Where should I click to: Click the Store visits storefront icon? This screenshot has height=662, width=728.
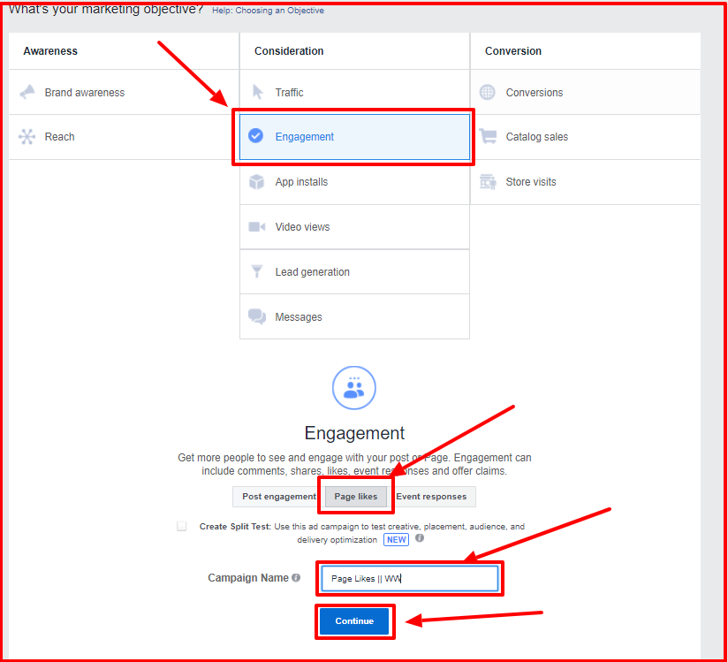[488, 182]
